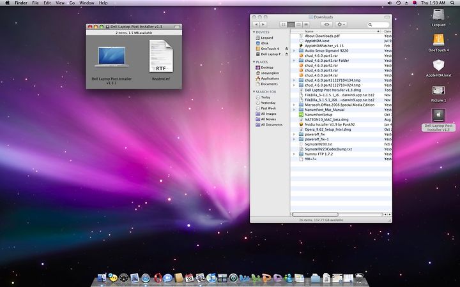The height and width of the screenshot is (287, 460).
Task: Expand NanumFont_Mac_Manual folder
Action: 295,110
